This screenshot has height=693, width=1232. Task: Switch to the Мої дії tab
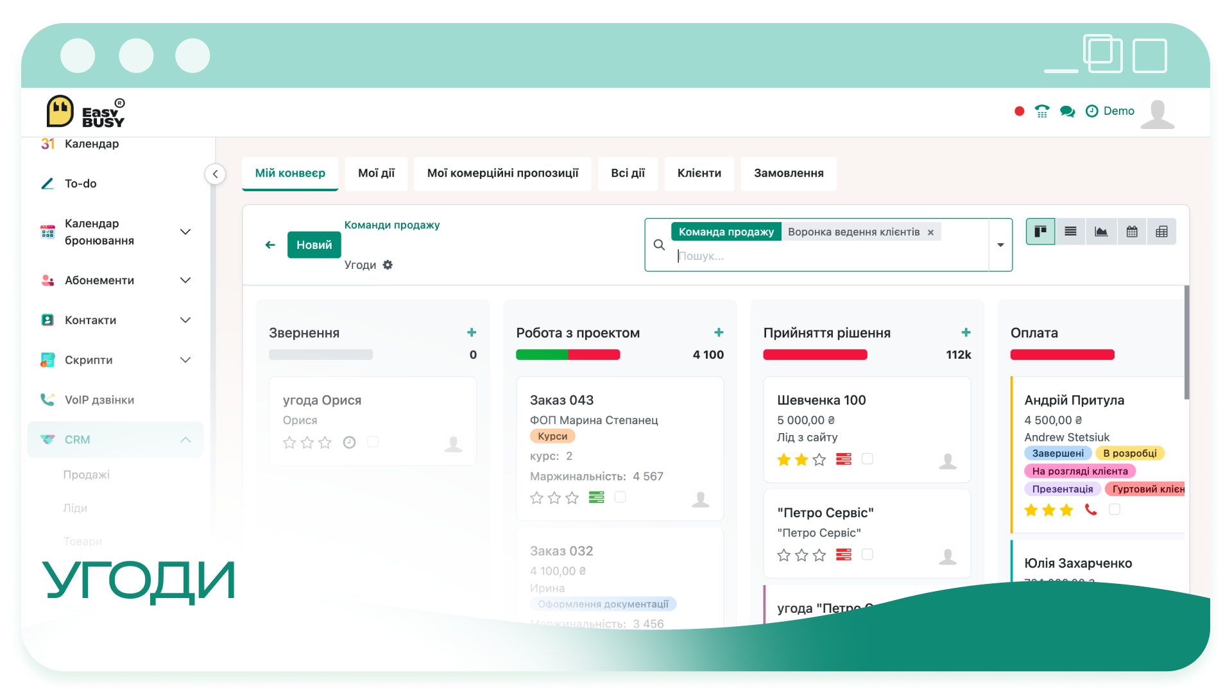376,173
